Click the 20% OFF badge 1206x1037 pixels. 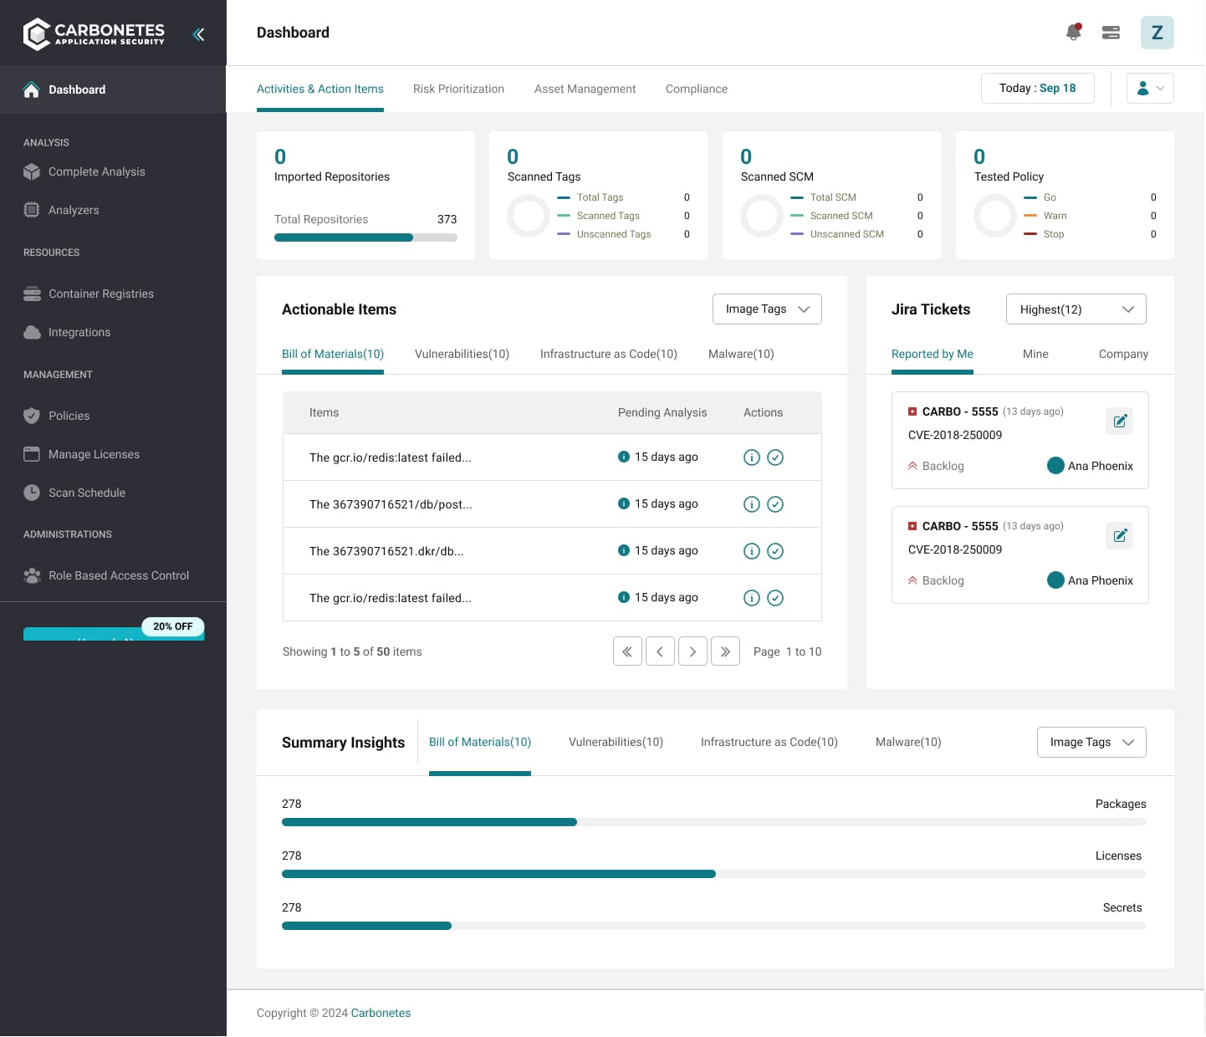(x=172, y=626)
